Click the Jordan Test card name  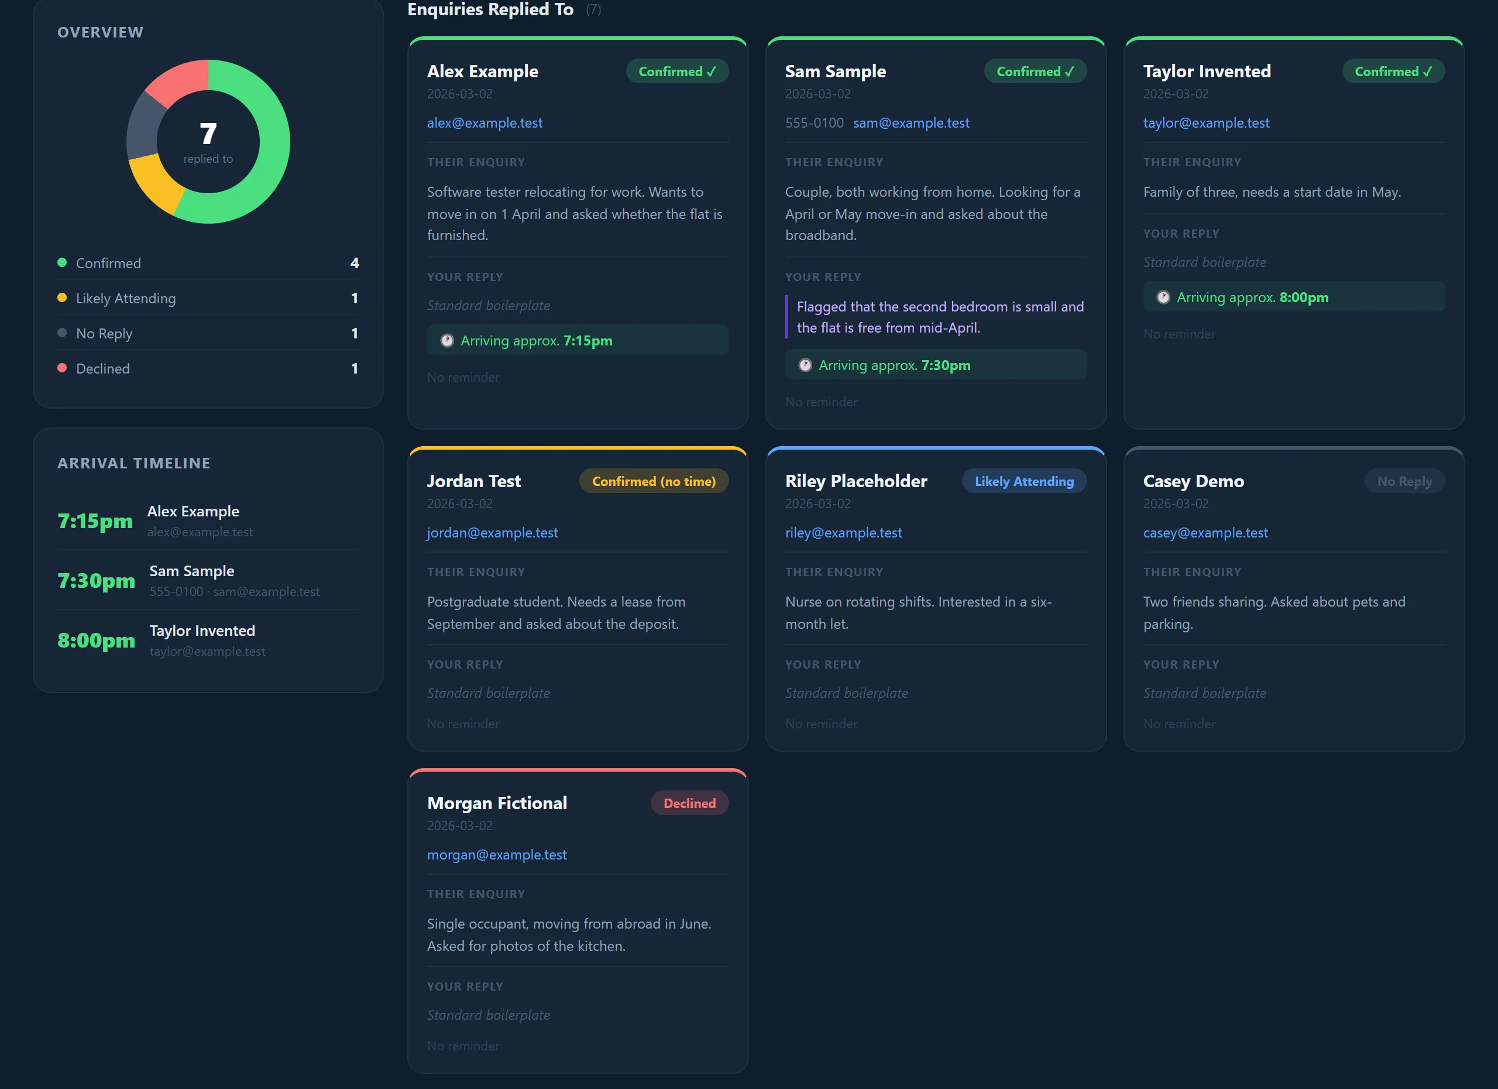point(473,481)
